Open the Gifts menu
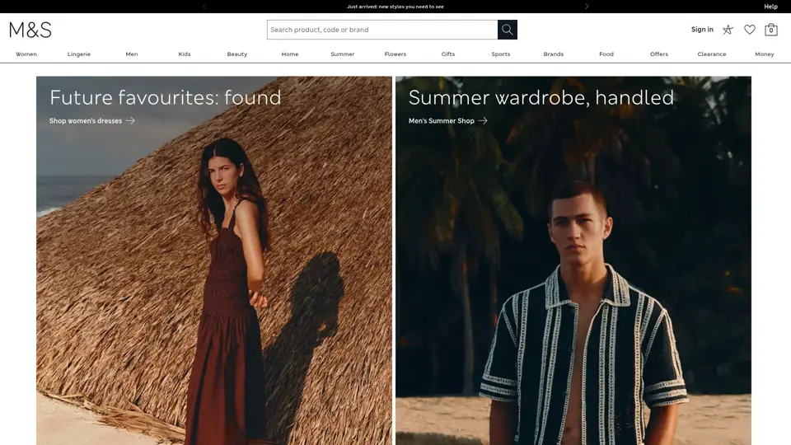This screenshot has width=791, height=445. point(448,54)
